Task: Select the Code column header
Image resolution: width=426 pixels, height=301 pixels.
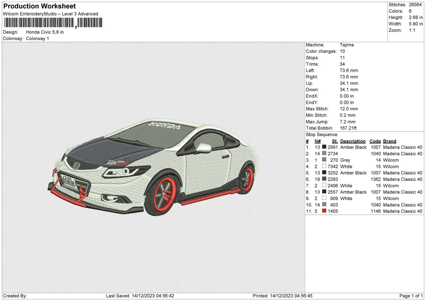Action: (375, 141)
